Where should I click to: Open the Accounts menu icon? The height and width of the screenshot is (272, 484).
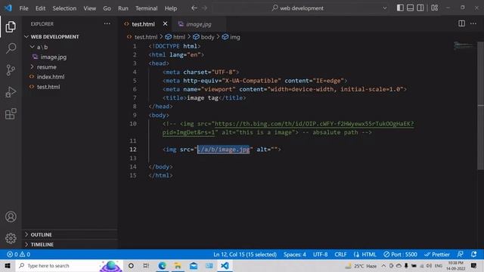[11, 217]
